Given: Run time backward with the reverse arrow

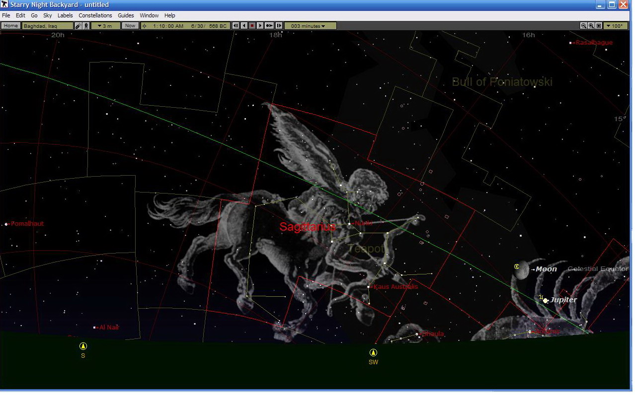Looking at the screenshot, I should [244, 26].
